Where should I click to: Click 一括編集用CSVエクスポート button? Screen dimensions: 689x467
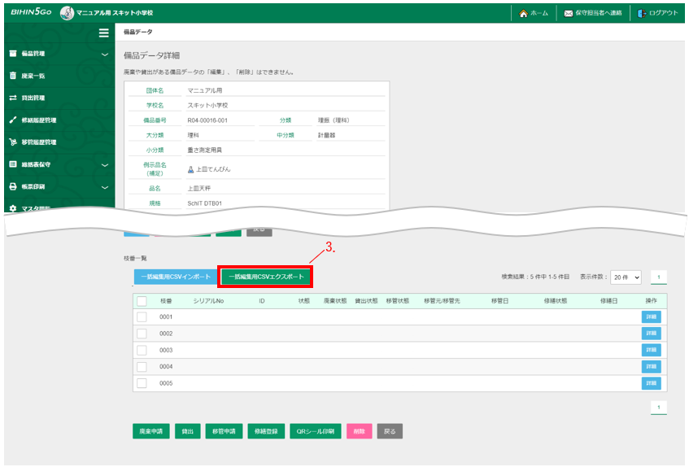pyautogui.click(x=266, y=277)
